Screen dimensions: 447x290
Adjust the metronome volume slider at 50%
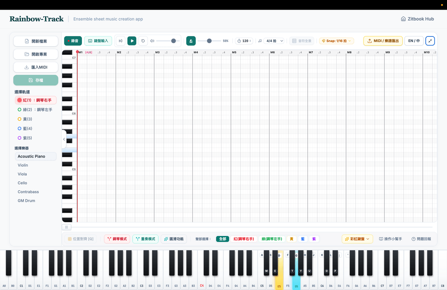click(x=209, y=41)
